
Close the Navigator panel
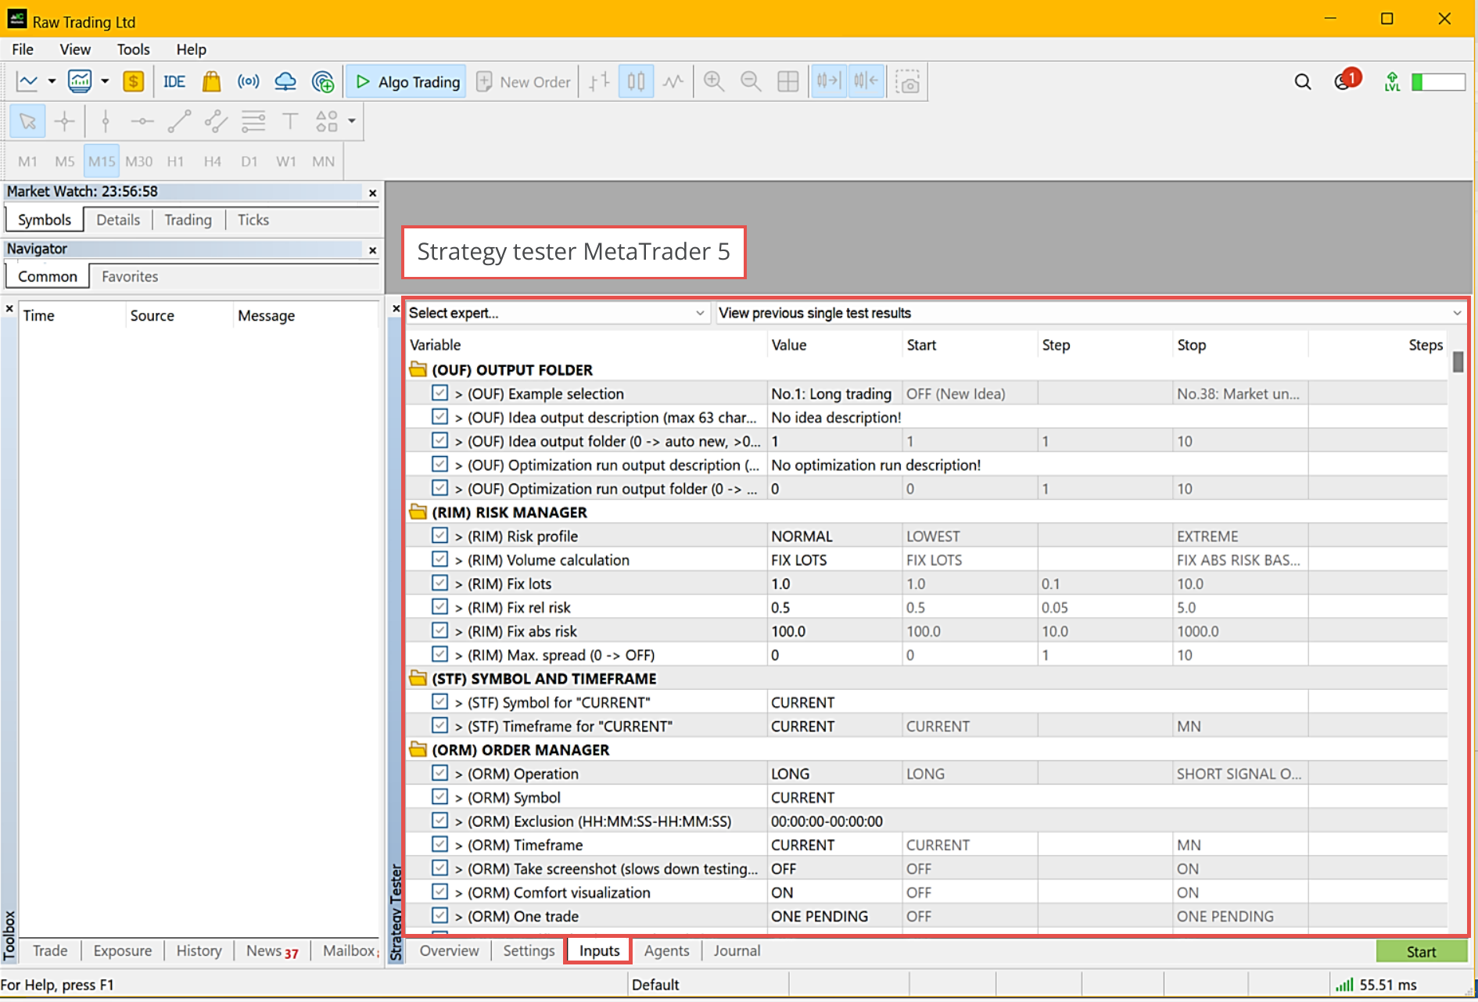[x=372, y=250]
